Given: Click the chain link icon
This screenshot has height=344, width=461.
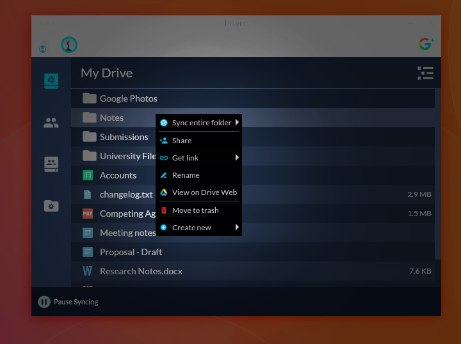Looking at the screenshot, I should 164,158.
